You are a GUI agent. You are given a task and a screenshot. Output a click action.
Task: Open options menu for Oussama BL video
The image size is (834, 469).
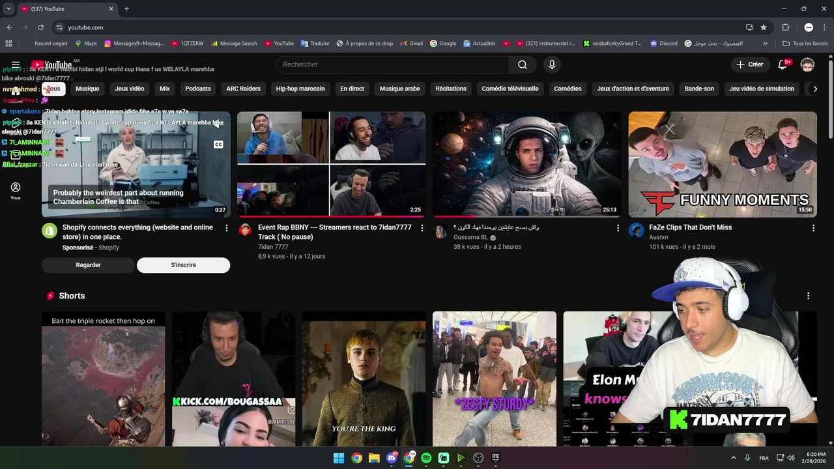[x=618, y=228]
